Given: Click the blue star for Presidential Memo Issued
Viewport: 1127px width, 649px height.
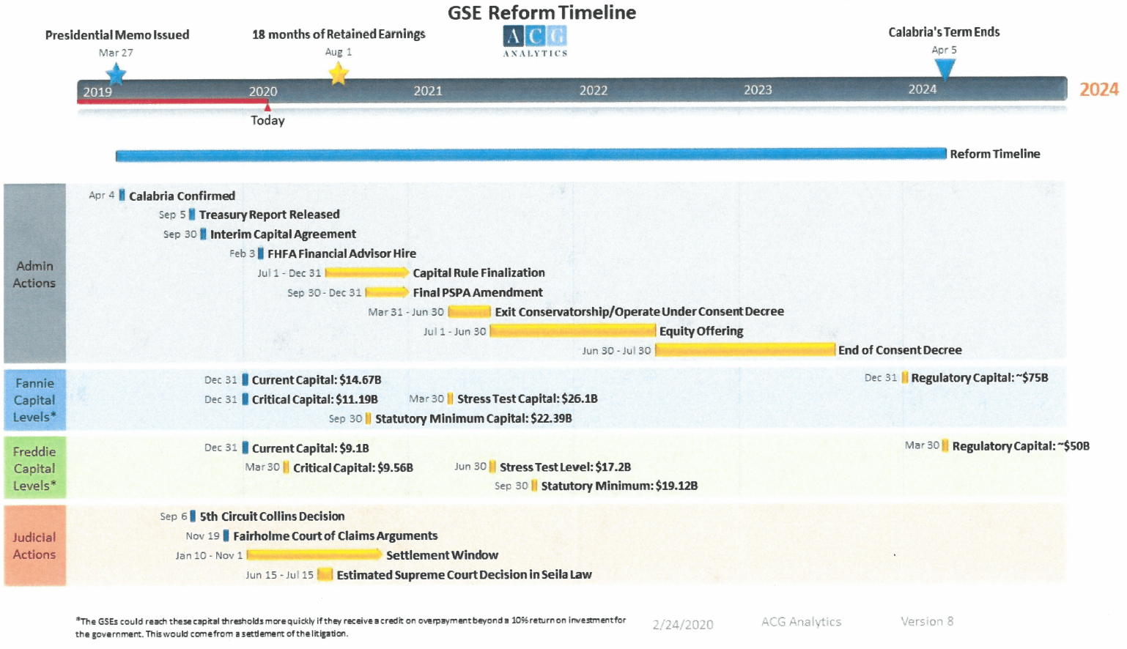Looking at the screenshot, I should 116,74.
